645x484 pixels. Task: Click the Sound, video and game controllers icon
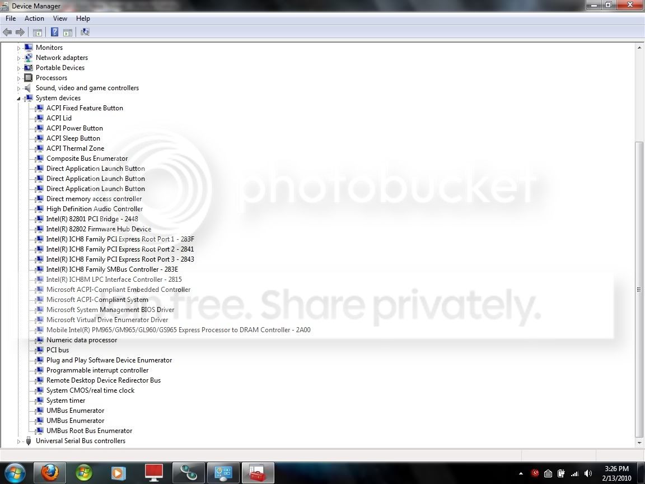28,87
